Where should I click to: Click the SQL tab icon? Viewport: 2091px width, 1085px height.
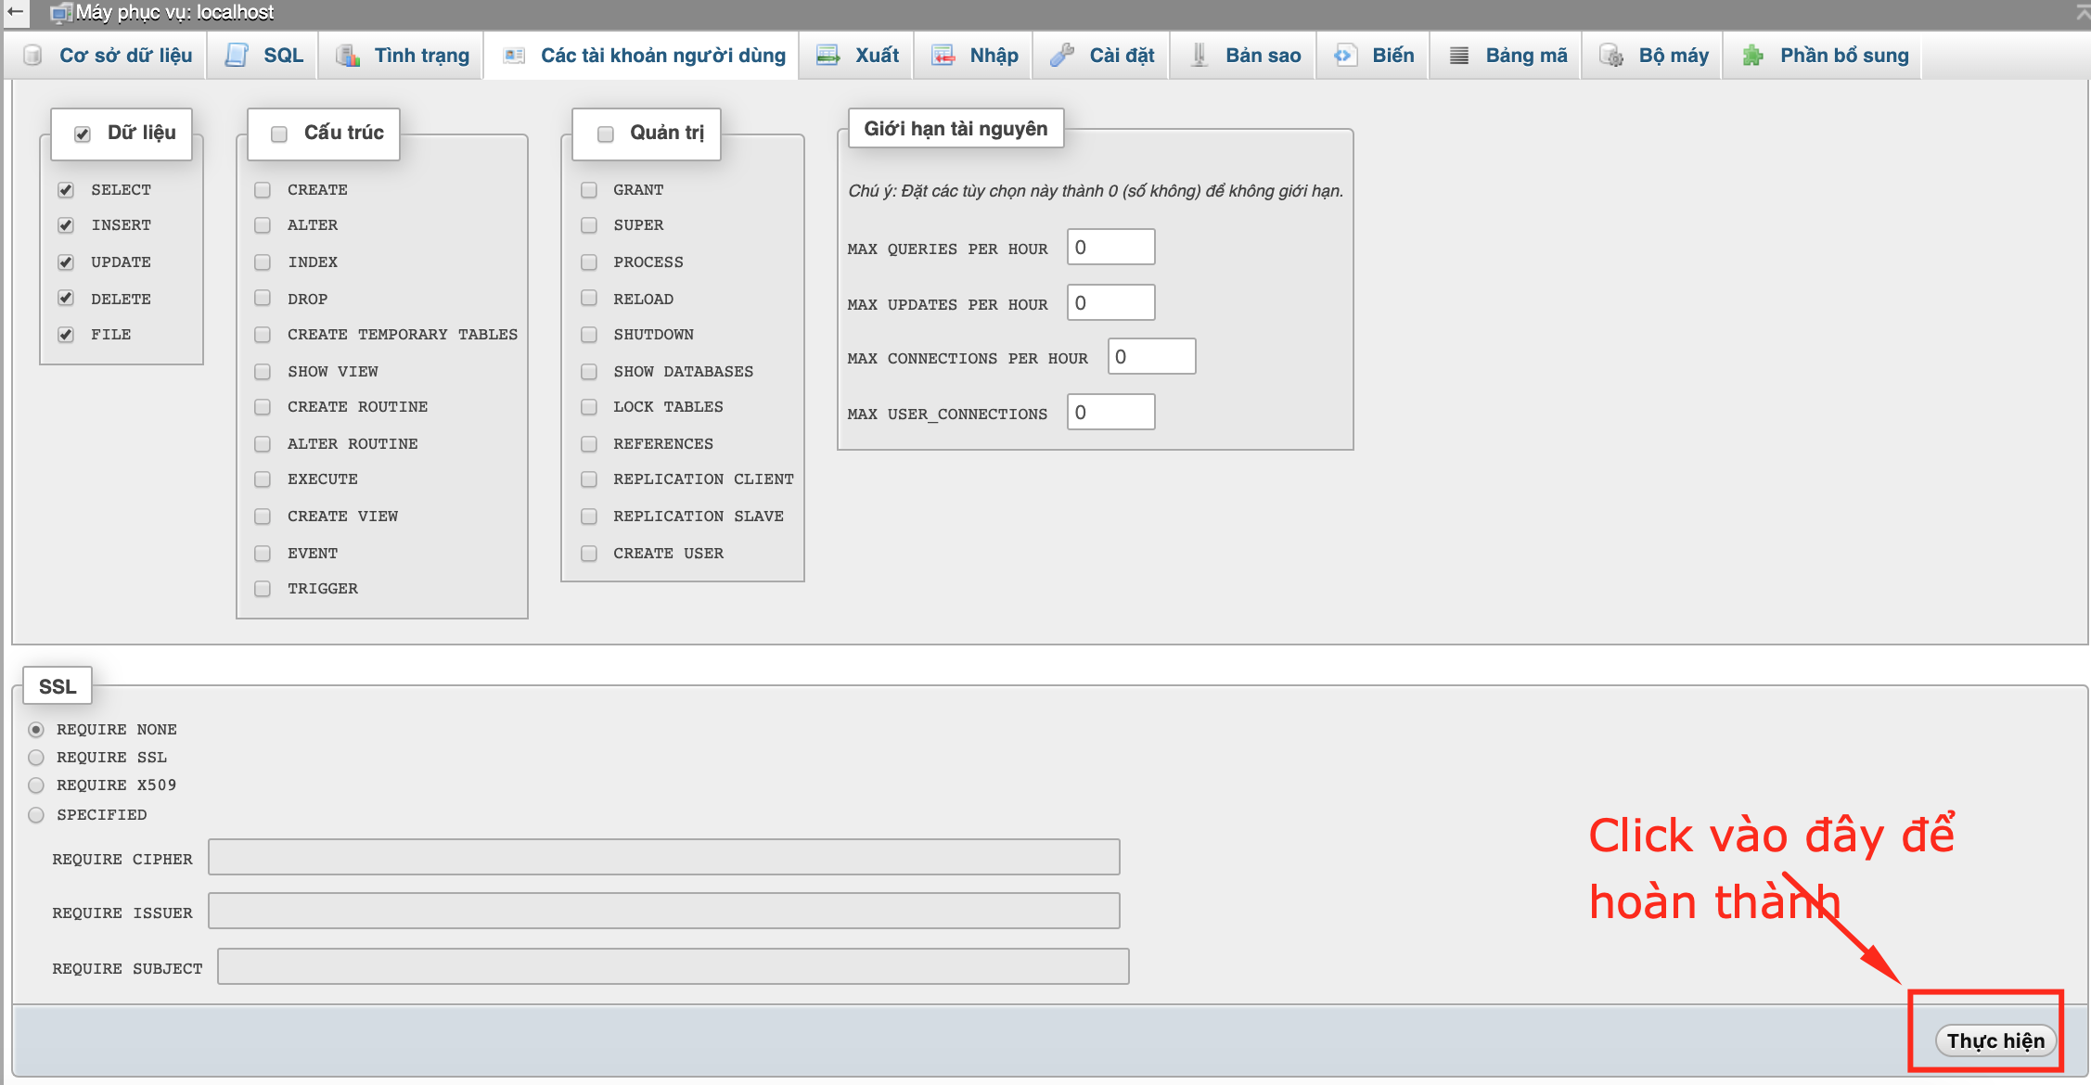[237, 56]
